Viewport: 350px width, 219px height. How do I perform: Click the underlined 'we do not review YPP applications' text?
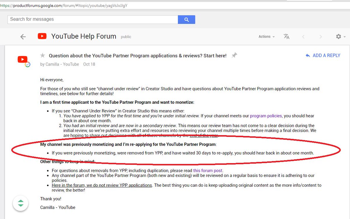(102, 185)
